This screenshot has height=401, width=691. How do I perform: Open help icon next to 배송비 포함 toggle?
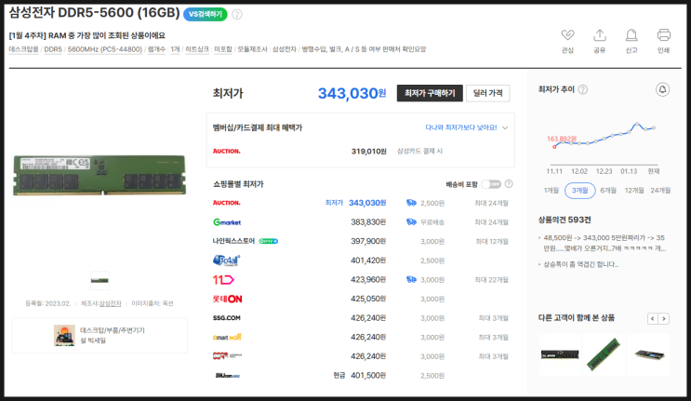509,184
